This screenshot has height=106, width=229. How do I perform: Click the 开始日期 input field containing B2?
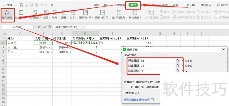point(158,61)
